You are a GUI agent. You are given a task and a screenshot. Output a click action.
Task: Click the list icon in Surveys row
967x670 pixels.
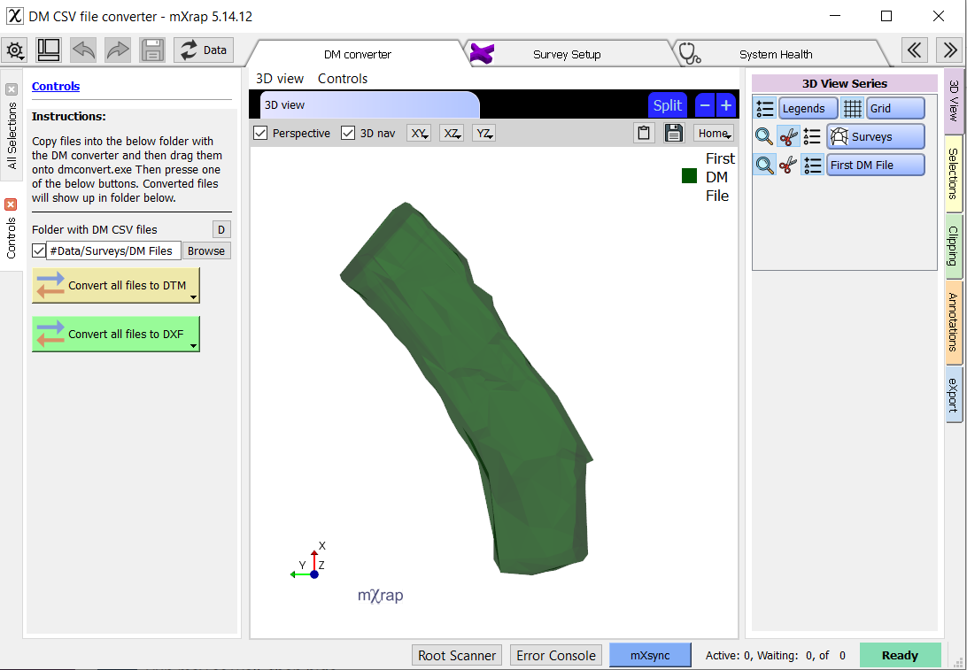pos(812,136)
